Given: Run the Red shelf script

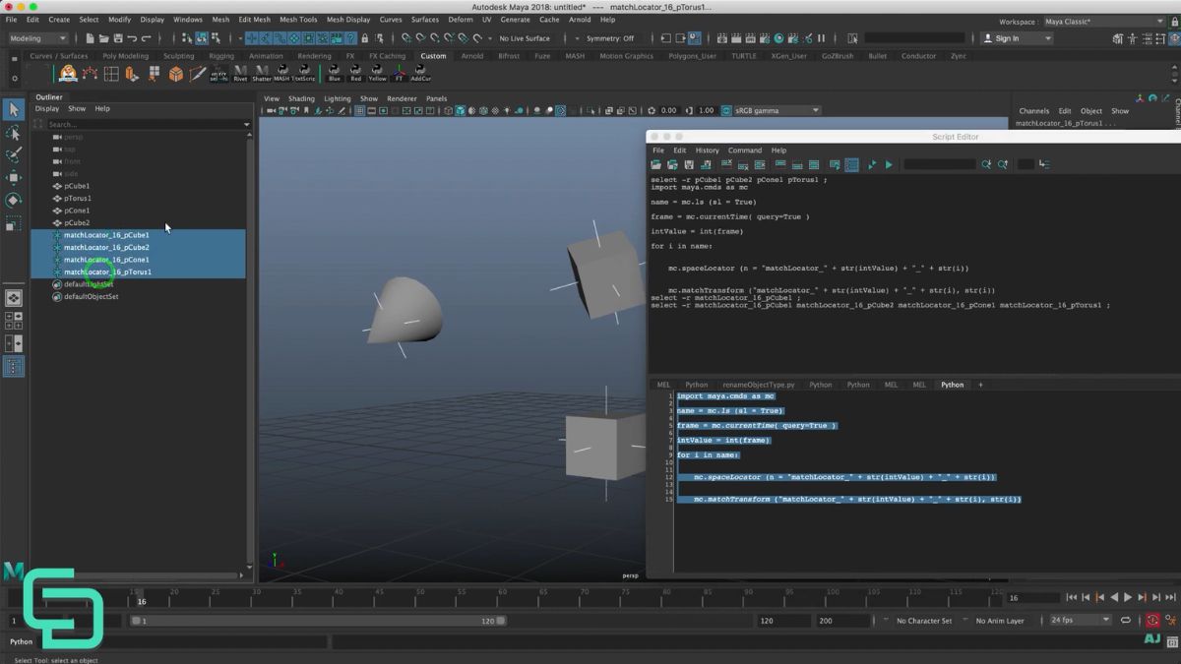Looking at the screenshot, I should point(356,73).
